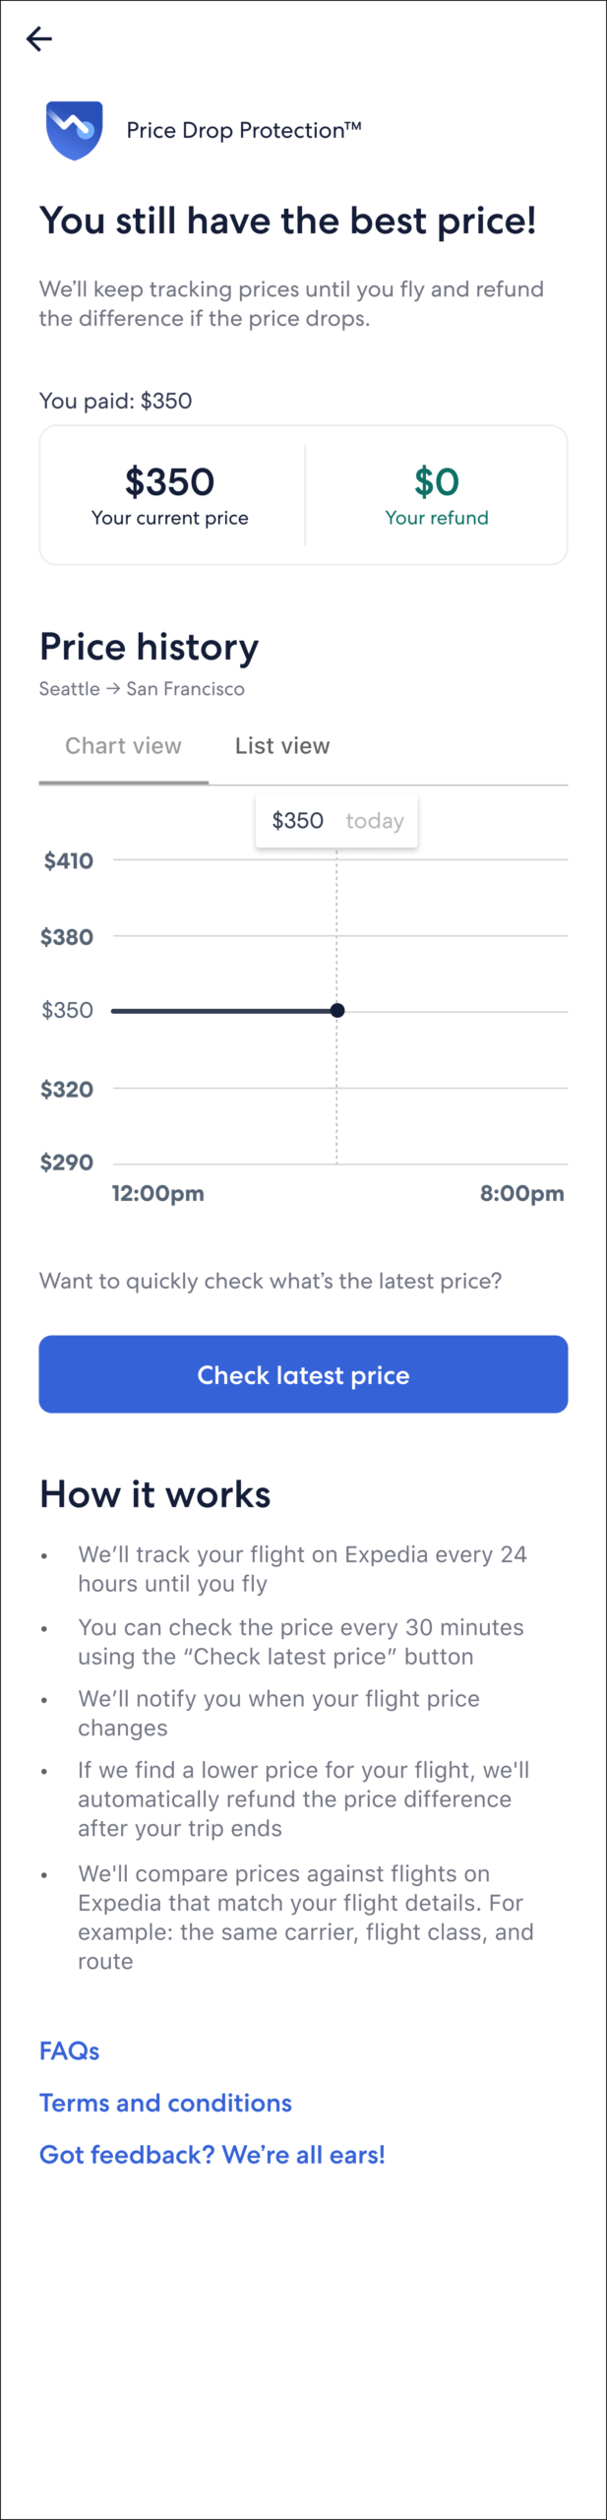Switch to the Chart view tab
607x2520 pixels.
click(x=123, y=746)
